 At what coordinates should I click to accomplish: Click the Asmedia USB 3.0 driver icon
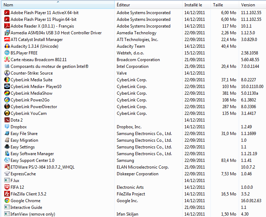7,33
